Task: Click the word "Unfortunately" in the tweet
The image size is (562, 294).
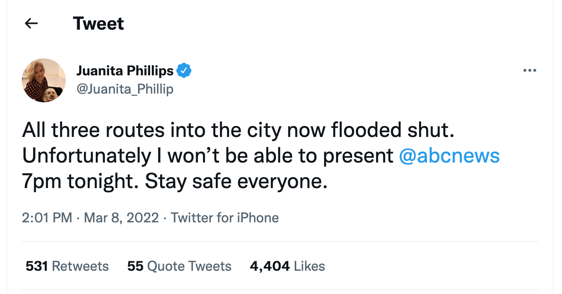Action: pos(86,156)
